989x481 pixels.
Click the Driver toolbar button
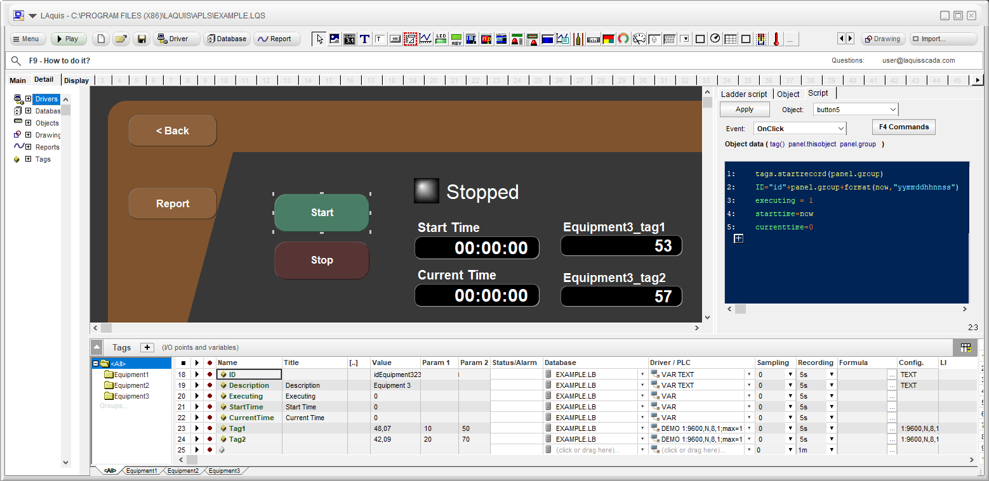(x=176, y=39)
